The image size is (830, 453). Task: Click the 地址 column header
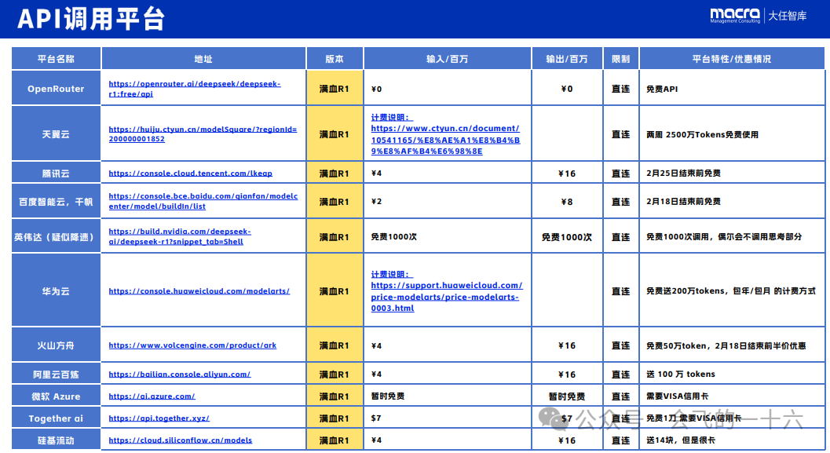(204, 59)
